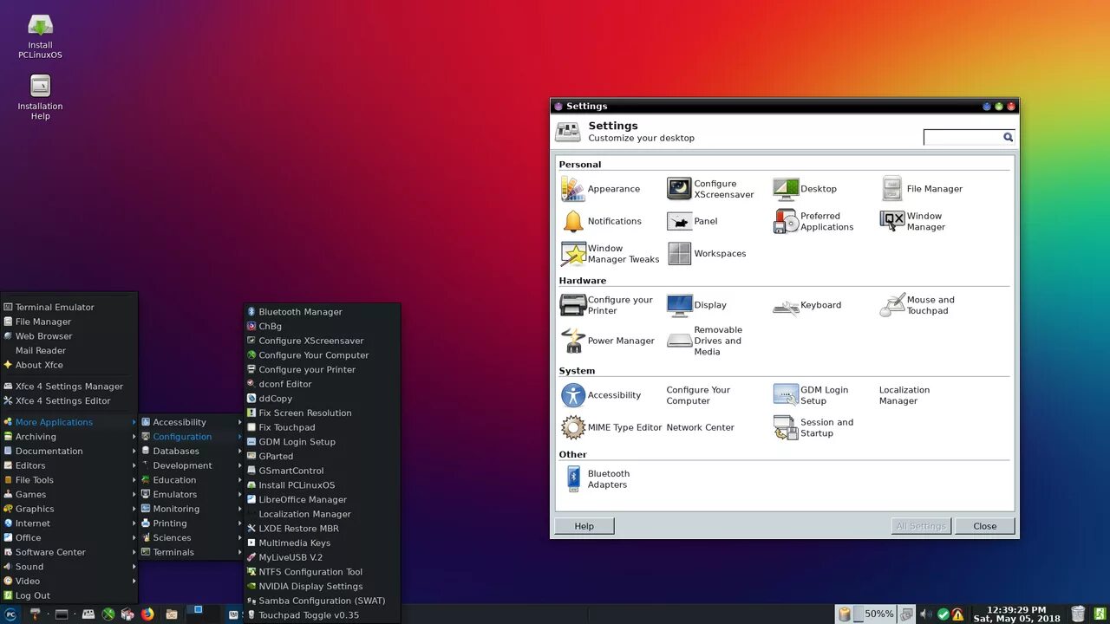Expand the Documentation menu category
The height and width of the screenshot is (624, 1110).
click(x=69, y=451)
